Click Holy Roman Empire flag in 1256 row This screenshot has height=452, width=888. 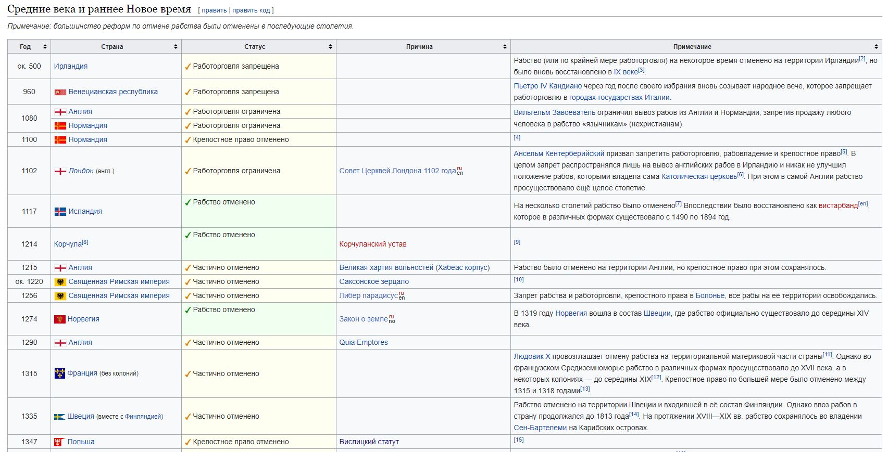(60, 296)
